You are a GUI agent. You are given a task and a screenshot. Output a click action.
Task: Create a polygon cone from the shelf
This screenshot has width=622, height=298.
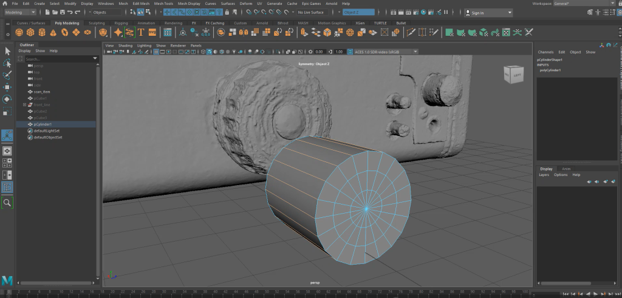[53, 32]
